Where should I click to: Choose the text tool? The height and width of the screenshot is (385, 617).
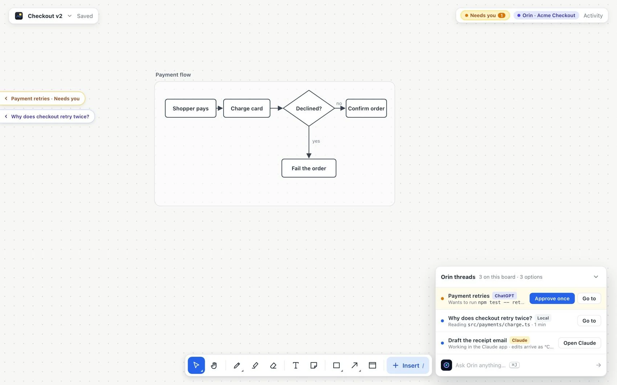pyautogui.click(x=296, y=365)
